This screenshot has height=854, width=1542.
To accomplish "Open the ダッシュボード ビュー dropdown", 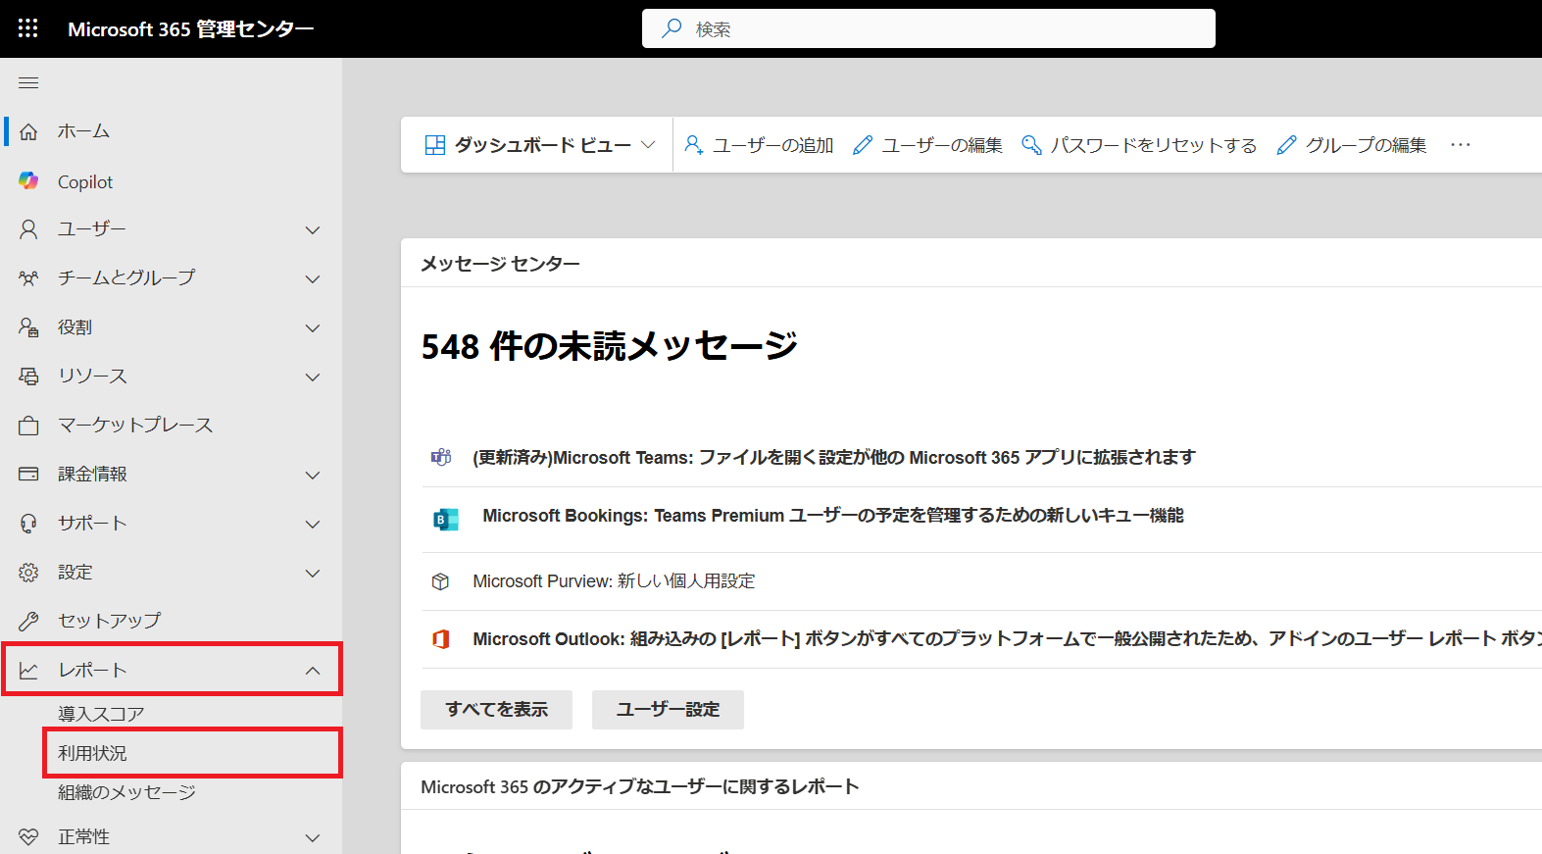I will (x=539, y=145).
